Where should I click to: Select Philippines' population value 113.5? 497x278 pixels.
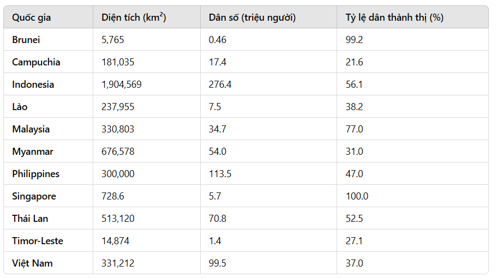[220, 174]
